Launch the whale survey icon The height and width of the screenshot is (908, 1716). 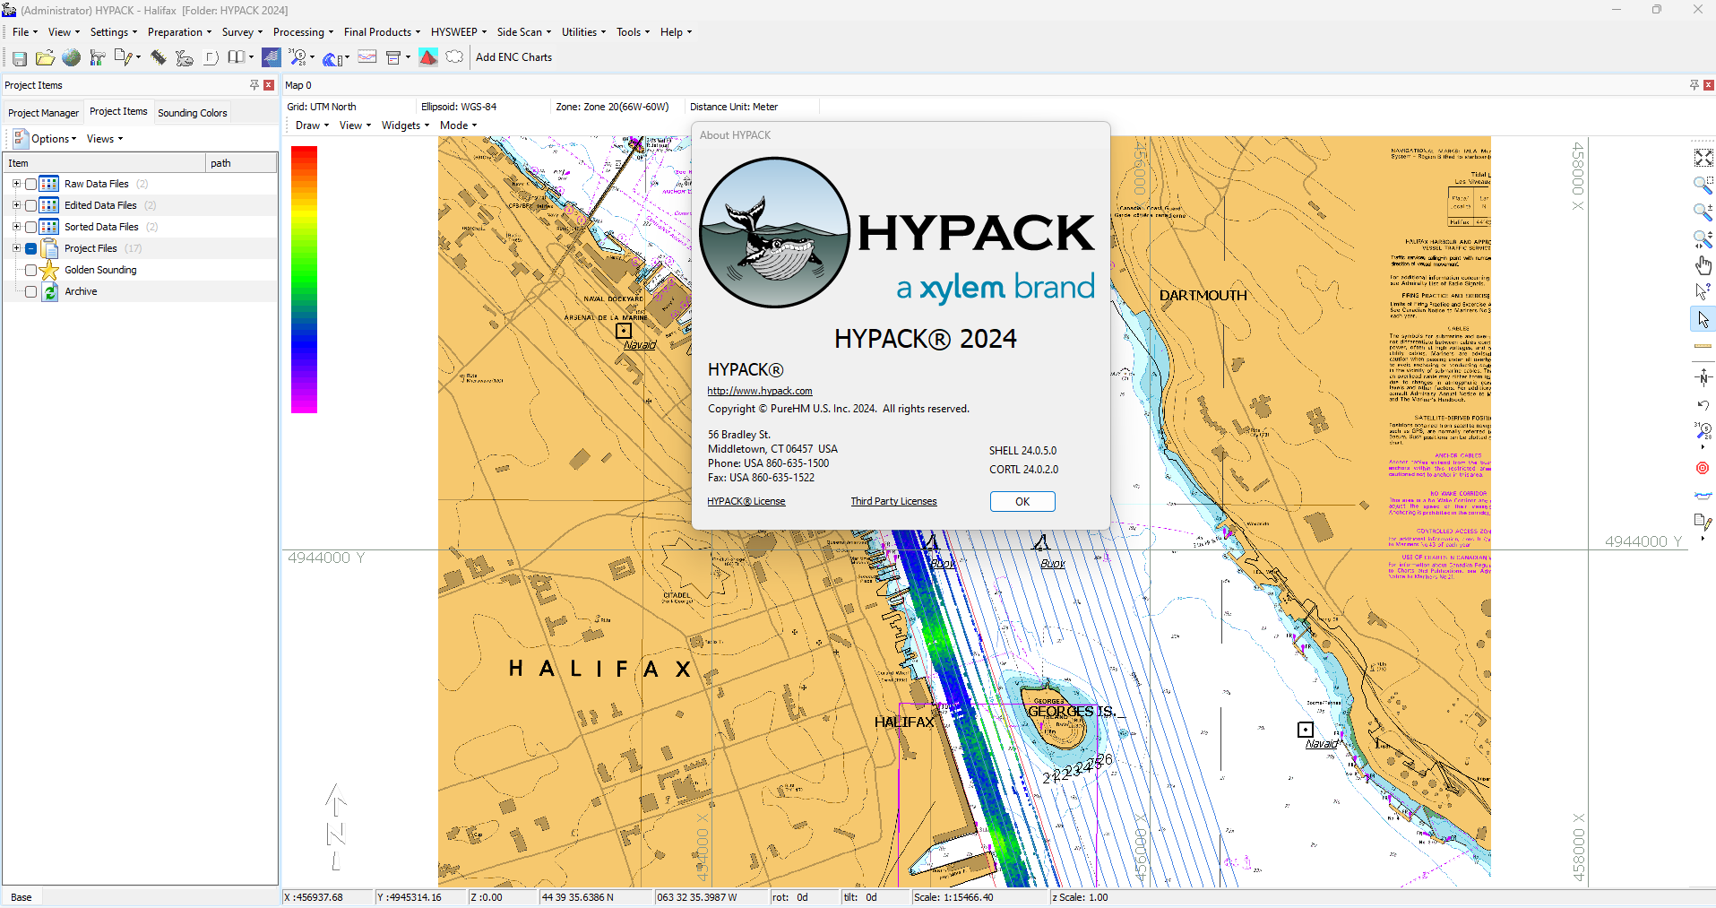(x=185, y=58)
